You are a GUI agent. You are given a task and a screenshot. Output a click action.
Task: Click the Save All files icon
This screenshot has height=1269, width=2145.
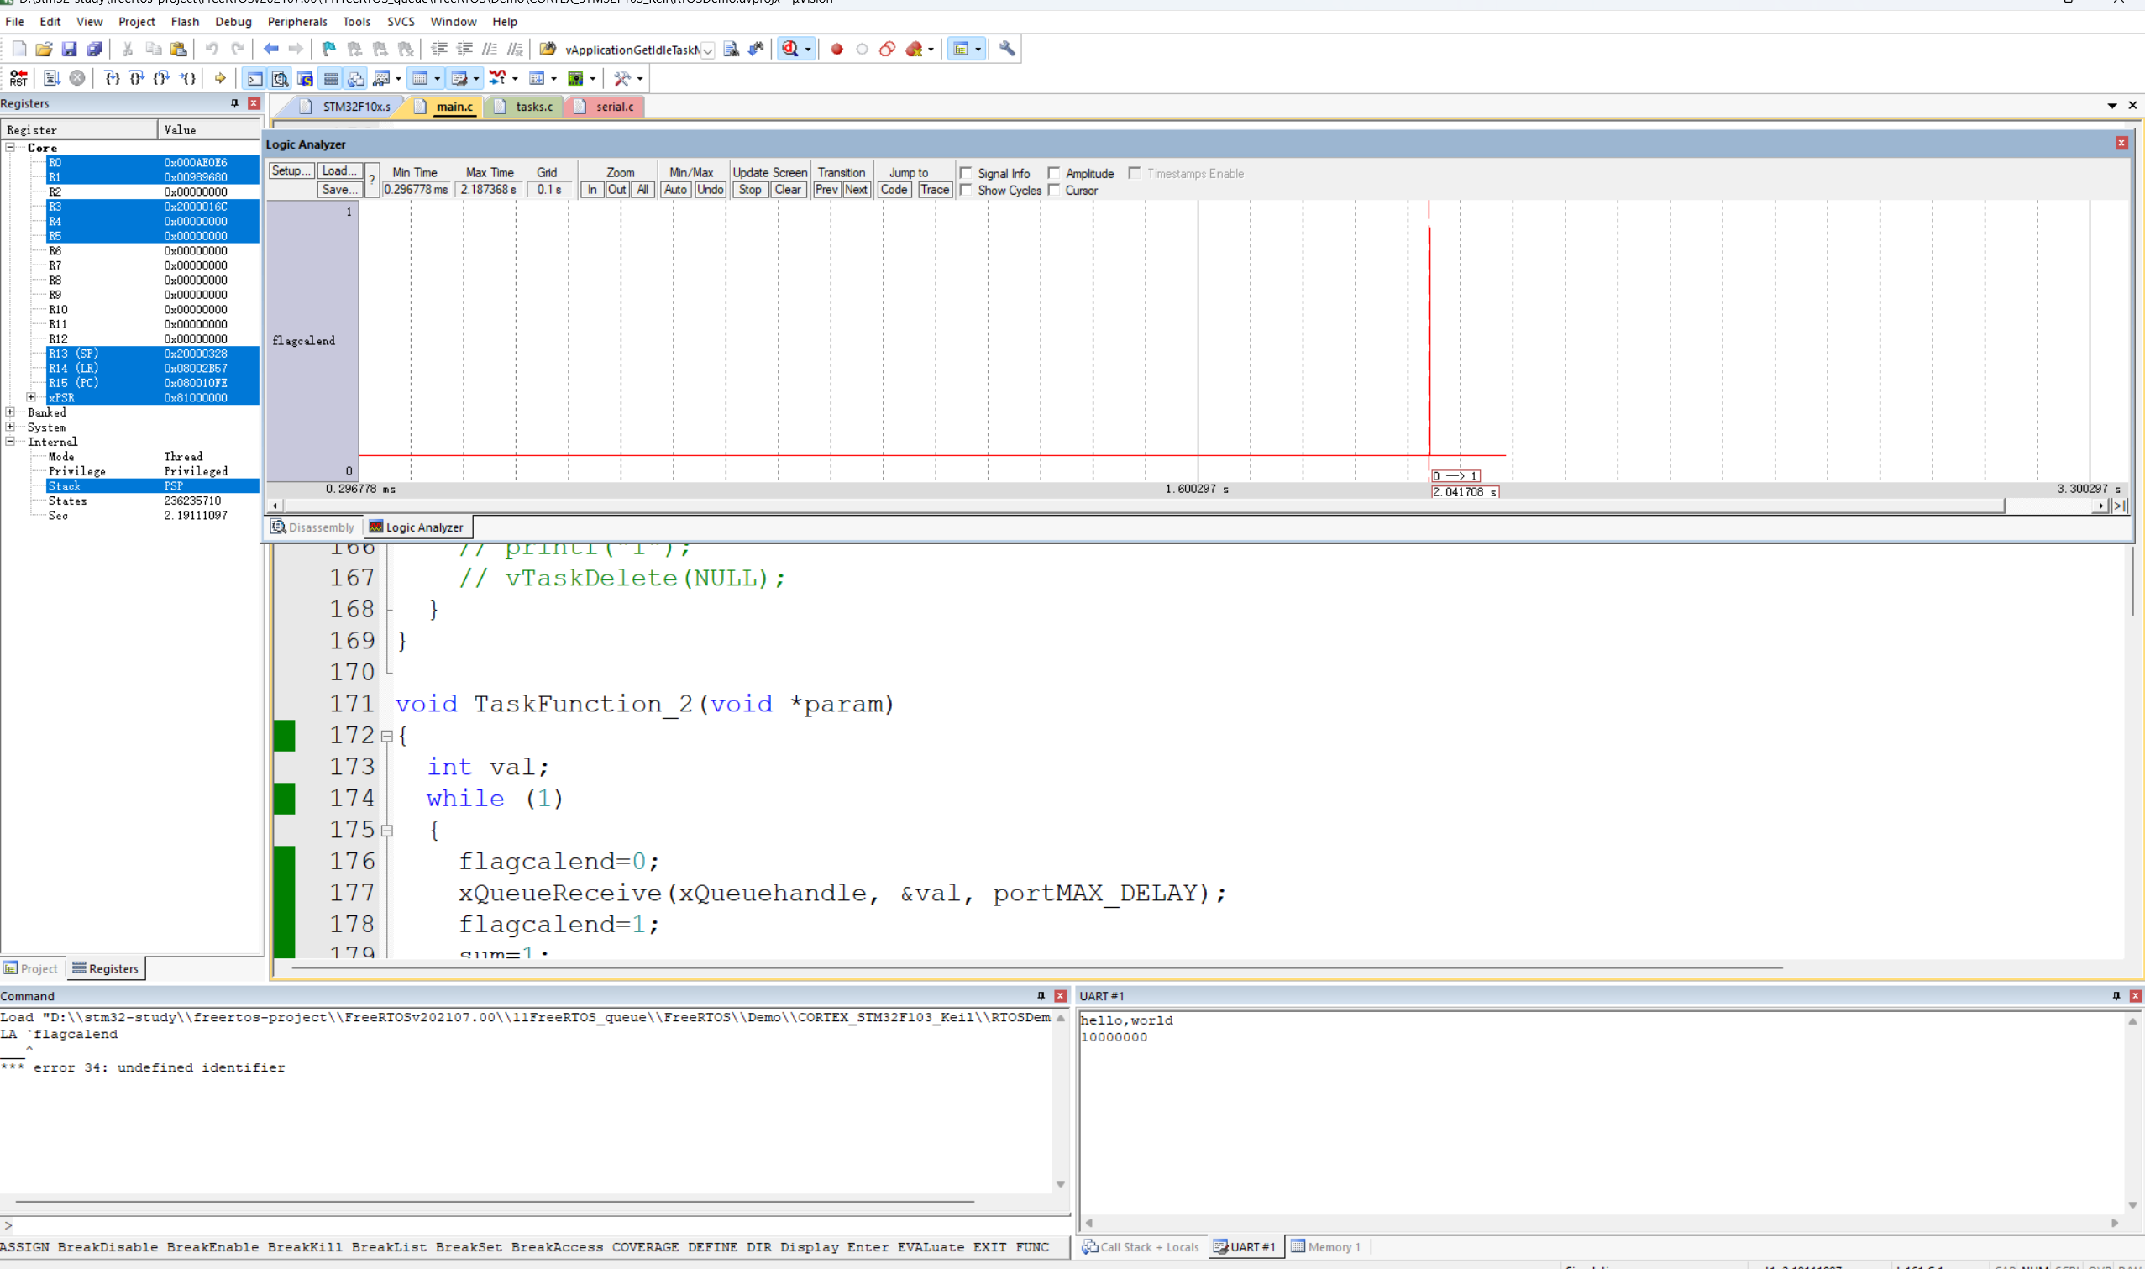95,50
